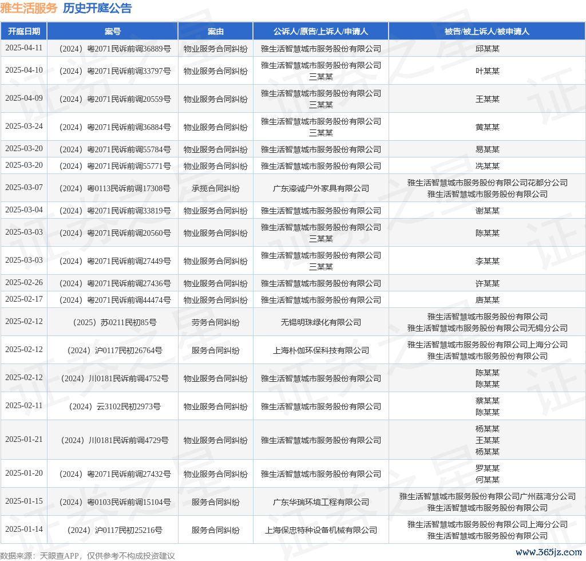Select plaintiff 广东华瑞环境工程有限公司

point(320,502)
